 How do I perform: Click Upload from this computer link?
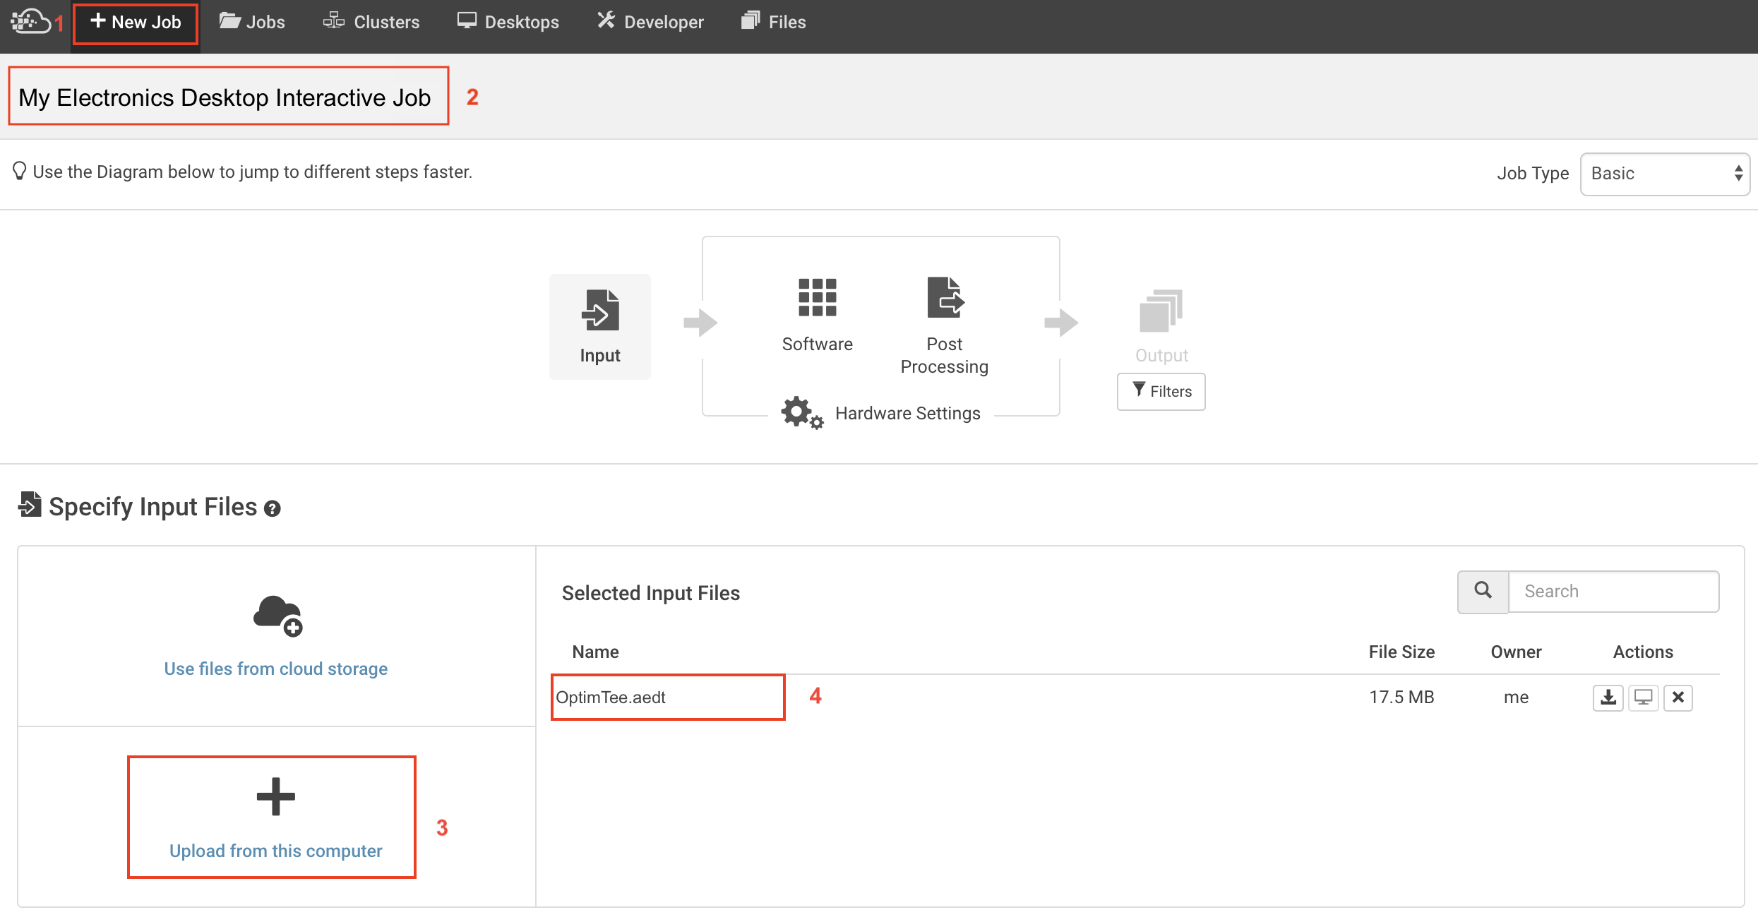[x=275, y=851]
